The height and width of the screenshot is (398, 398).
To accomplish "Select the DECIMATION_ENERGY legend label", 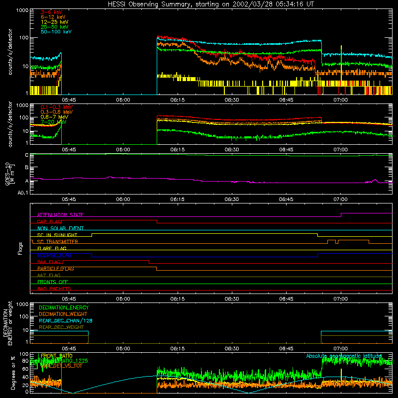I will (x=64, y=307).
